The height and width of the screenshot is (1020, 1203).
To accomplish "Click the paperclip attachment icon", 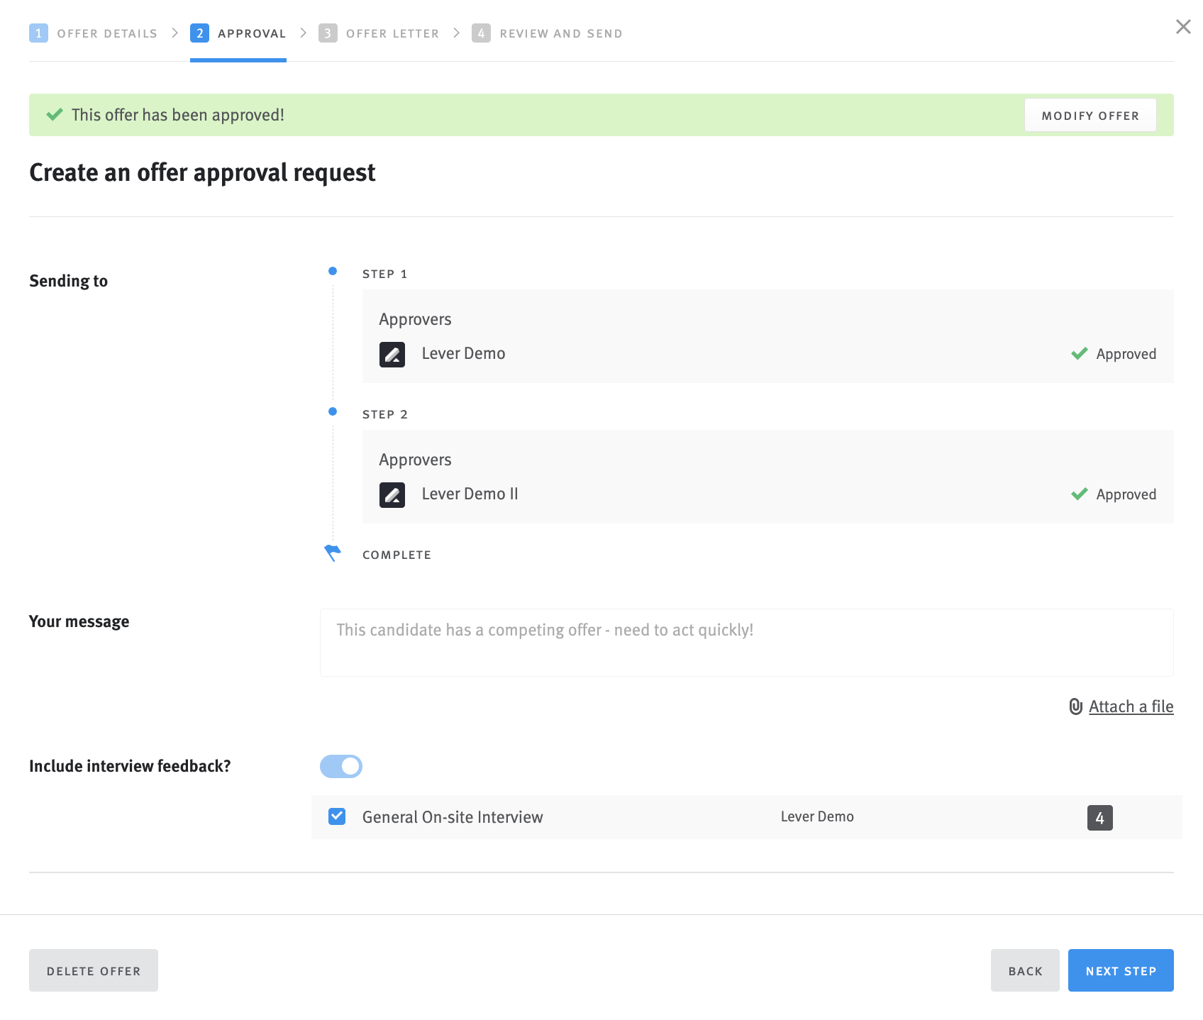I will pos(1076,706).
